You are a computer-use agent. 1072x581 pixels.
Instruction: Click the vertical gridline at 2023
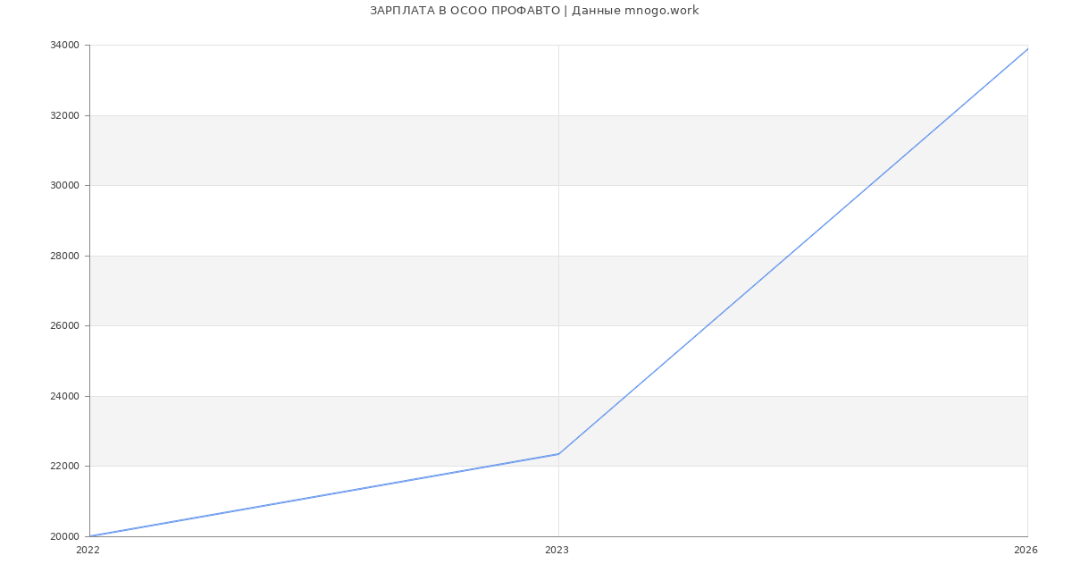coord(558,268)
